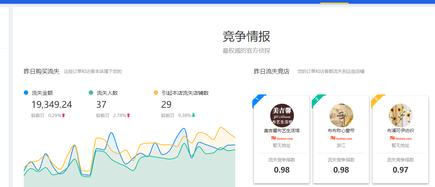
Task: Click the green down arrow beside 9.38%
Action: (x=193, y=116)
